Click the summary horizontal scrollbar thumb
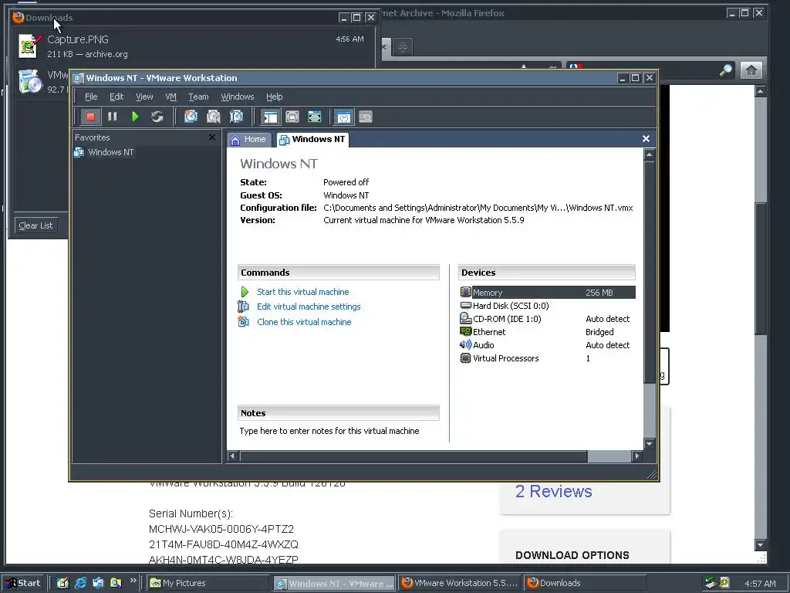The height and width of the screenshot is (593, 790). pyautogui.click(x=414, y=456)
